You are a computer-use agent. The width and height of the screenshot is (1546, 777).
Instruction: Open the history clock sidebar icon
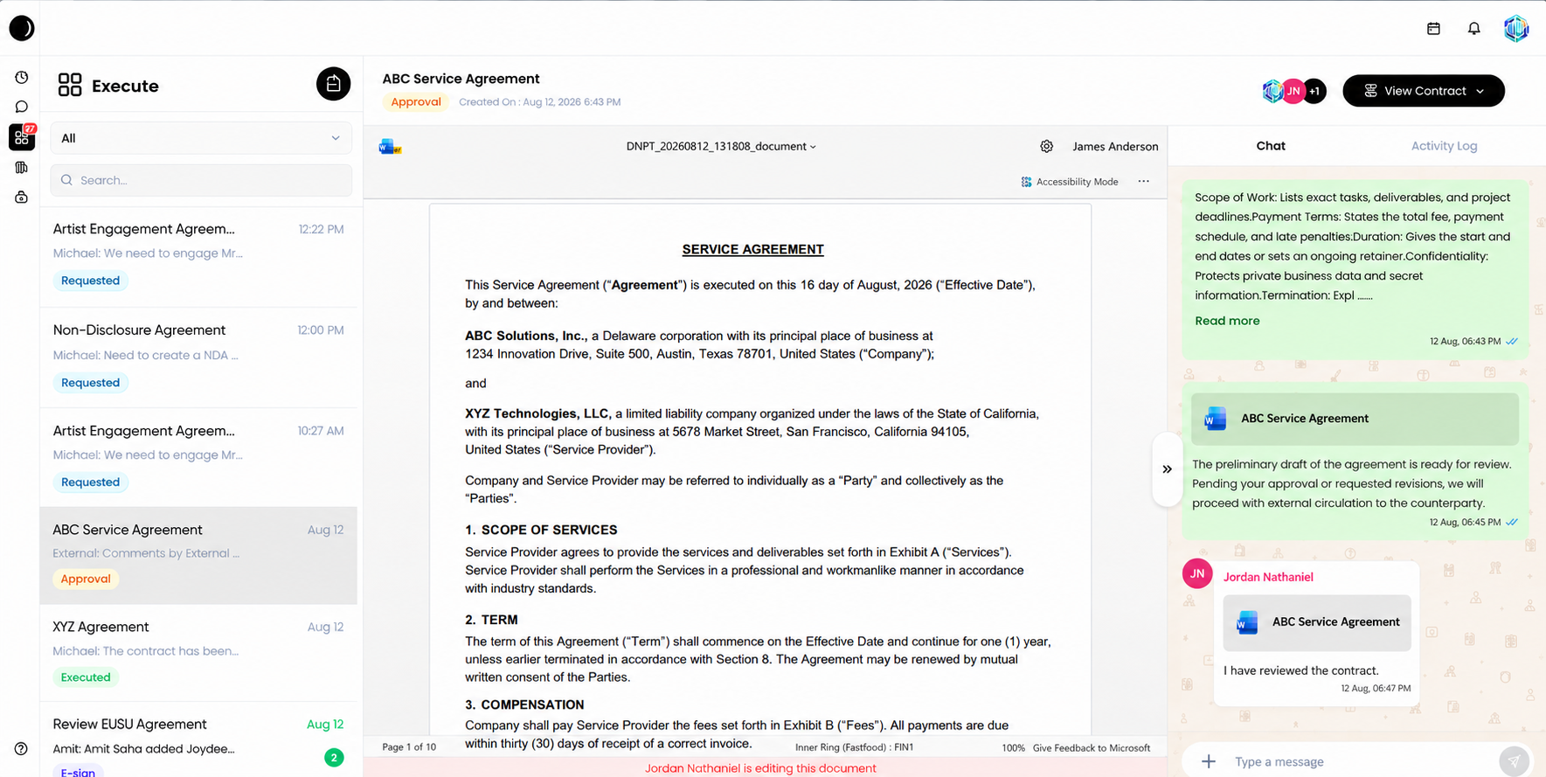[22, 78]
